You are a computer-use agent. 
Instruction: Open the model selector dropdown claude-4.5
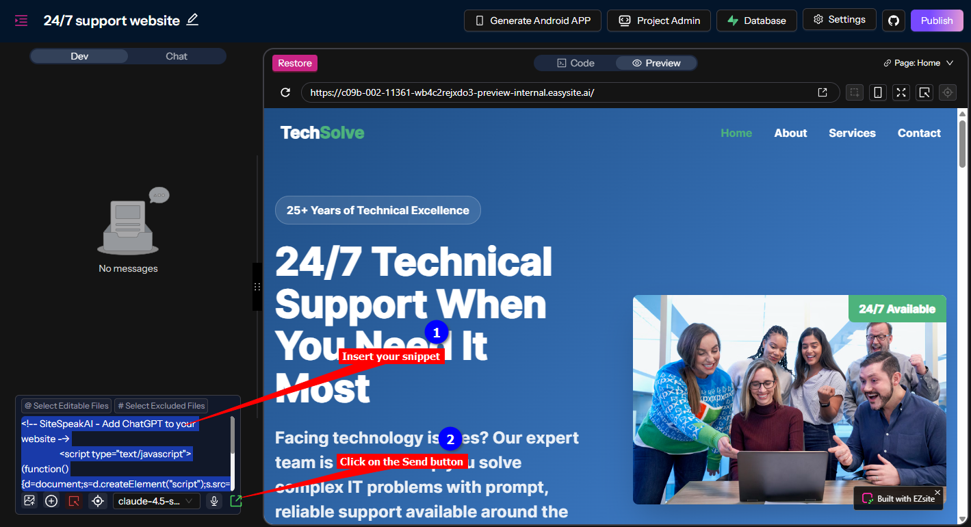click(157, 501)
